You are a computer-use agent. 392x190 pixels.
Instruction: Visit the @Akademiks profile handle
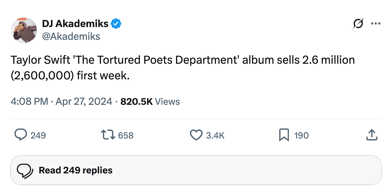click(71, 36)
